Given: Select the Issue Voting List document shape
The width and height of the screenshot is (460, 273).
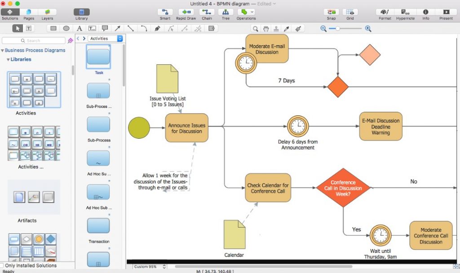Looking at the screenshot, I should click(x=167, y=79).
